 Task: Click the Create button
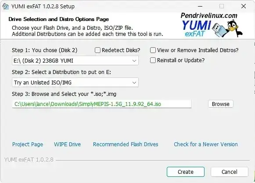point(186,172)
